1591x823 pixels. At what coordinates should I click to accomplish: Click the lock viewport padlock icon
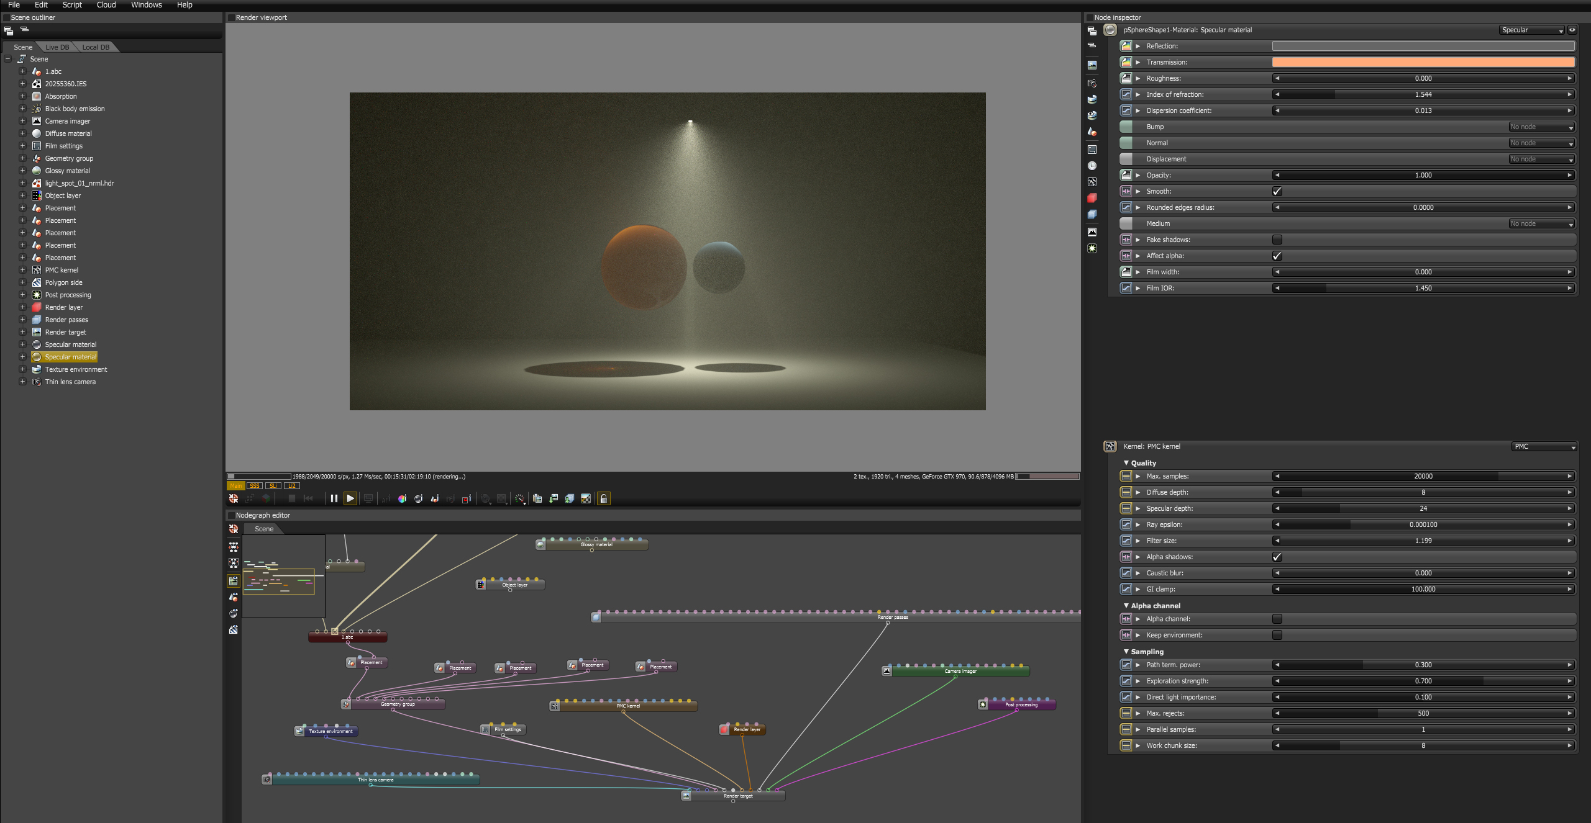[603, 498]
